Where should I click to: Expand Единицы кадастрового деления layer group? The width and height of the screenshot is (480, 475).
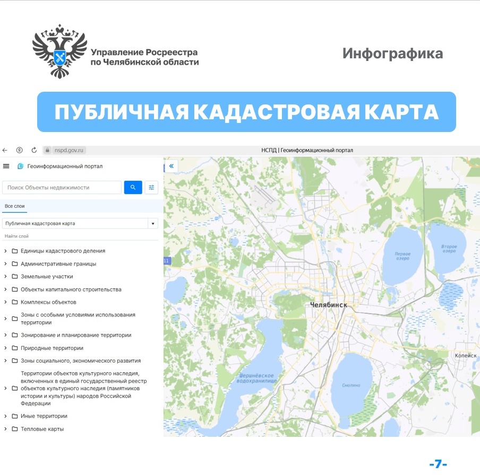click(5, 251)
